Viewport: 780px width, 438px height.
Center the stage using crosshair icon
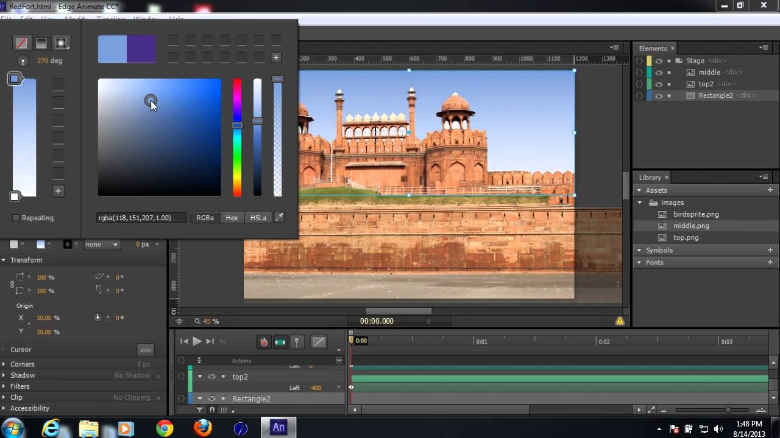click(179, 321)
